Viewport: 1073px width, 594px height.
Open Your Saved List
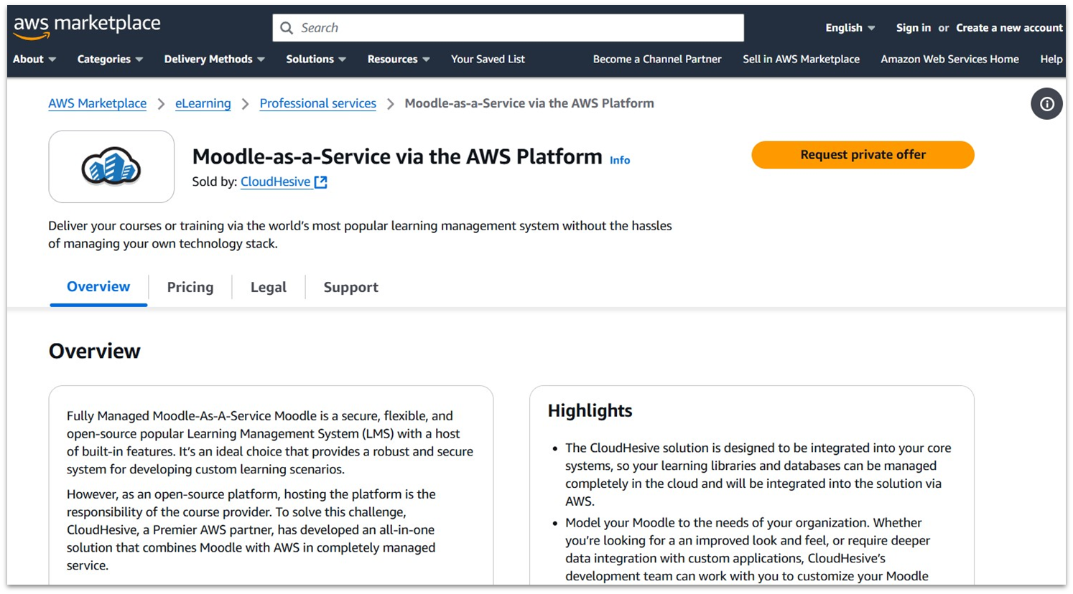tap(488, 60)
